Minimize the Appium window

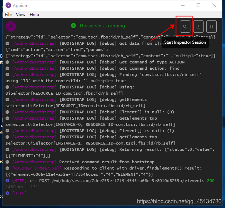pos(183,5)
